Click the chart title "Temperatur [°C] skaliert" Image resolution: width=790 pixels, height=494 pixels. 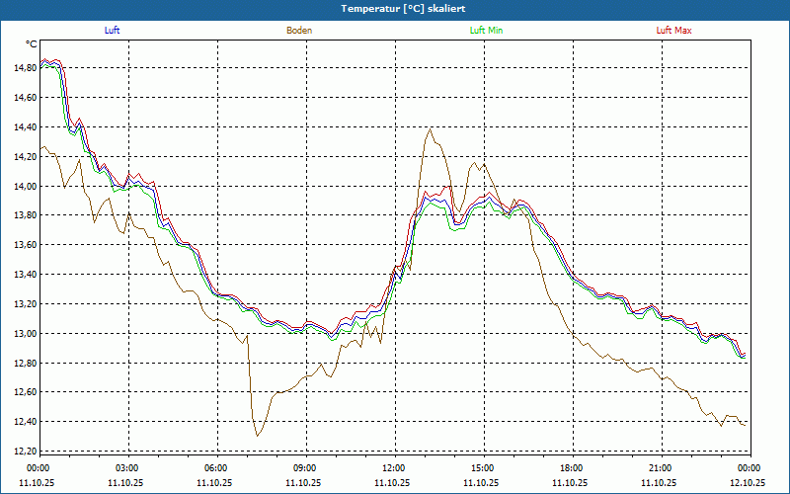pos(395,8)
